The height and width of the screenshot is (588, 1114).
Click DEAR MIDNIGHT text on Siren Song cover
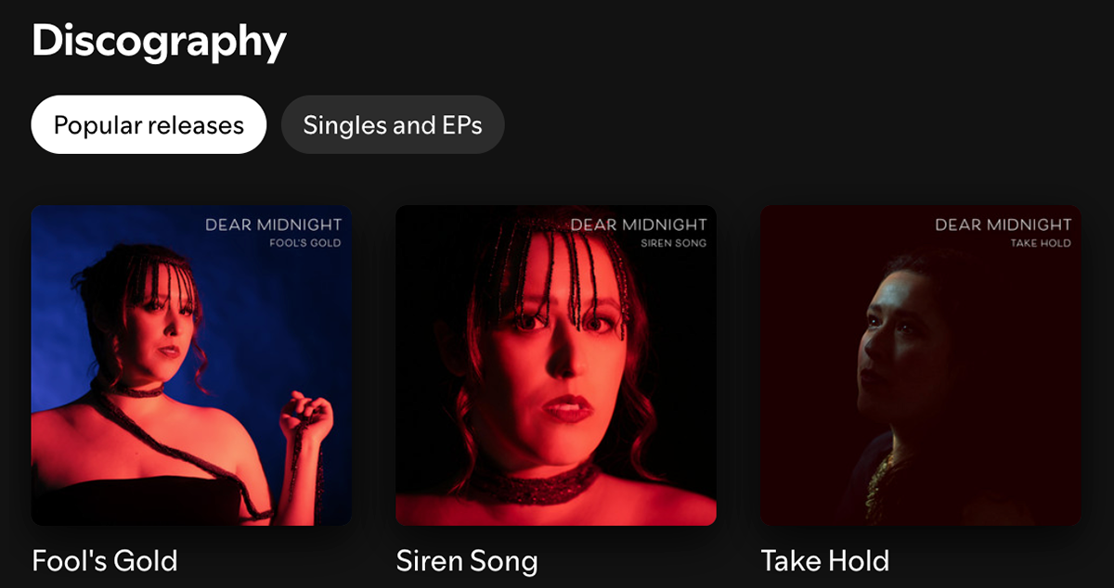(x=639, y=224)
